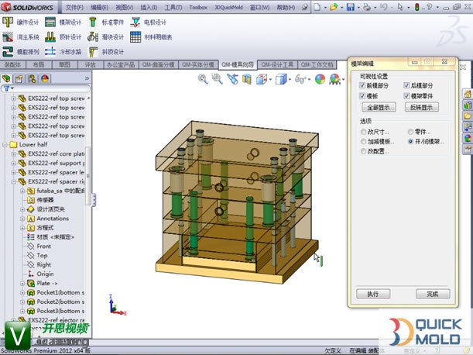Open Design Library in right task pane
The width and height of the screenshot is (473, 355).
pyautogui.click(x=467, y=105)
